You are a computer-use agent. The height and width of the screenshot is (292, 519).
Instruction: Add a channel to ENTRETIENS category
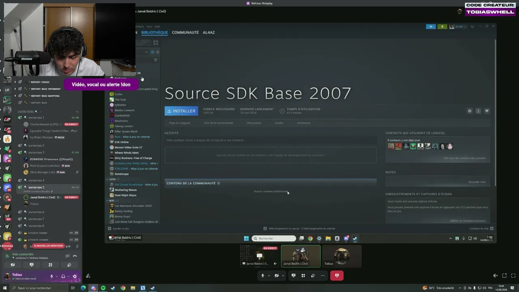pyautogui.click(x=77, y=112)
